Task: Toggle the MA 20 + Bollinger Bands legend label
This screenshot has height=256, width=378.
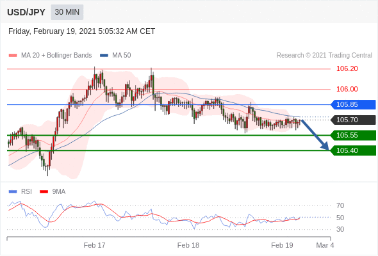Action: (x=56, y=56)
